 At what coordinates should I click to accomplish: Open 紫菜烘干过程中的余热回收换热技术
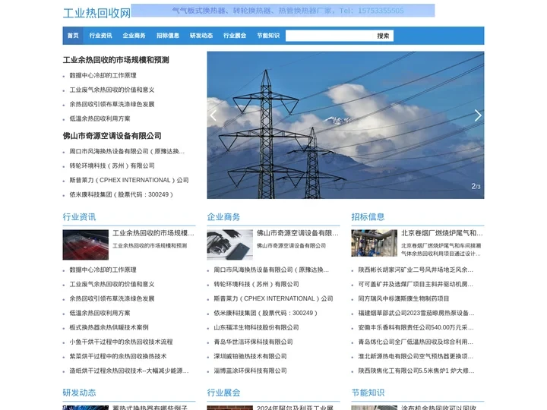click(118, 356)
